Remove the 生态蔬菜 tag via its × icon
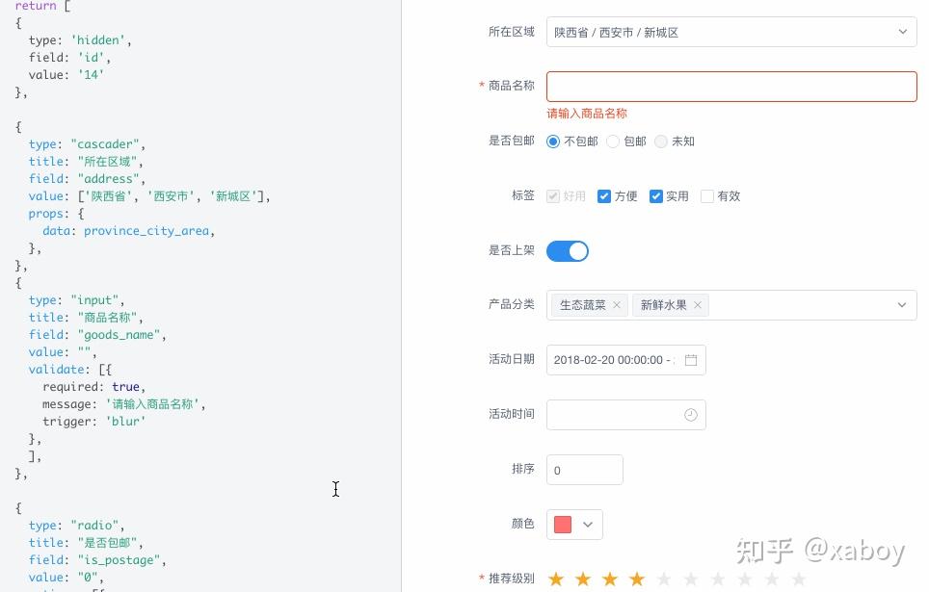This screenshot has height=592, width=929. click(x=617, y=305)
